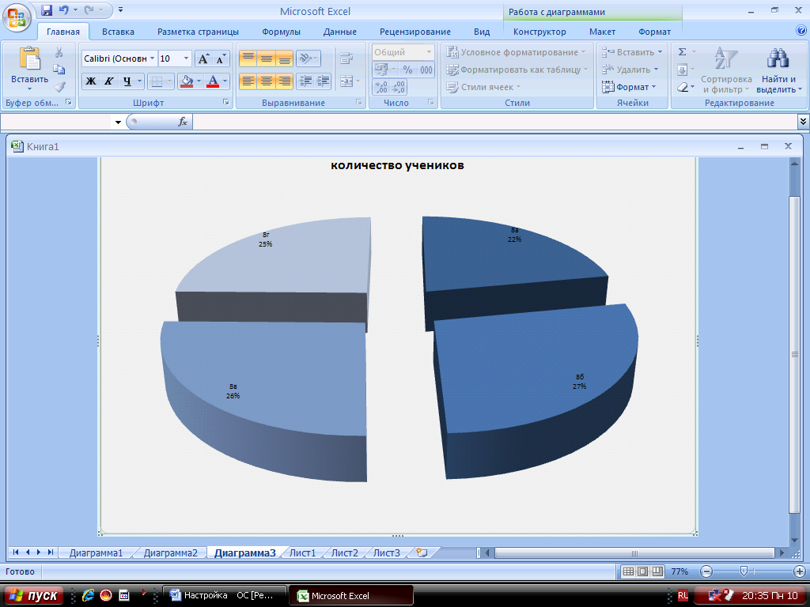Toggle bold formatting (Ж)
Image resolution: width=810 pixels, height=607 pixels.
(91, 81)
